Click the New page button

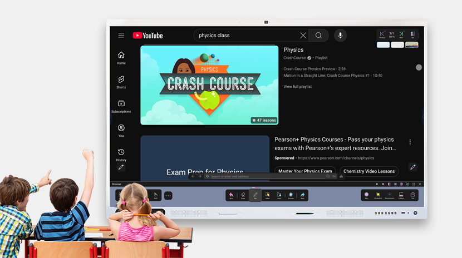click(366, 195)
